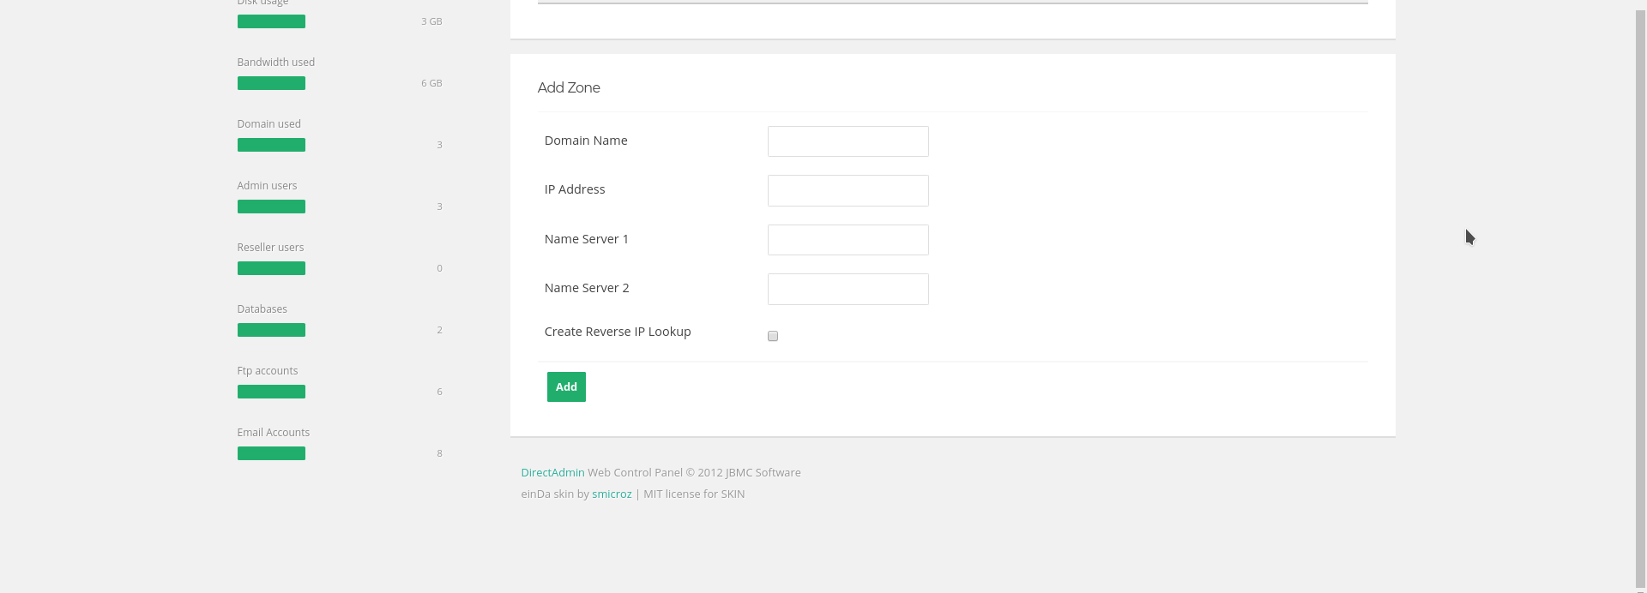The height and width of the screenshot is (593, 1647).
Task: Click the Databases progress bar
Action: (271, 330)
